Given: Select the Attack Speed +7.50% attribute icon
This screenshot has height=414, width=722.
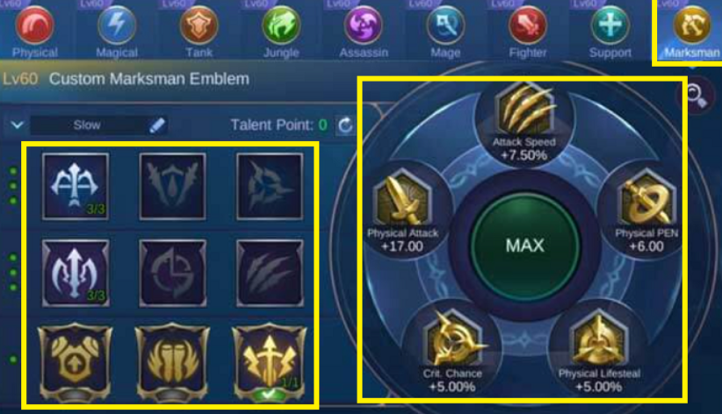Looking at the screenshot, I should coord(524,110).
